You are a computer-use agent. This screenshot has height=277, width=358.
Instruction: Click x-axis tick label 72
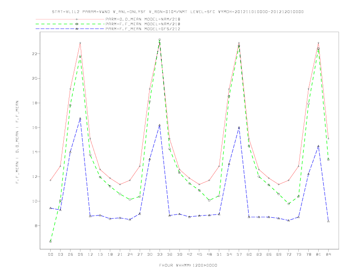[288, 254]
